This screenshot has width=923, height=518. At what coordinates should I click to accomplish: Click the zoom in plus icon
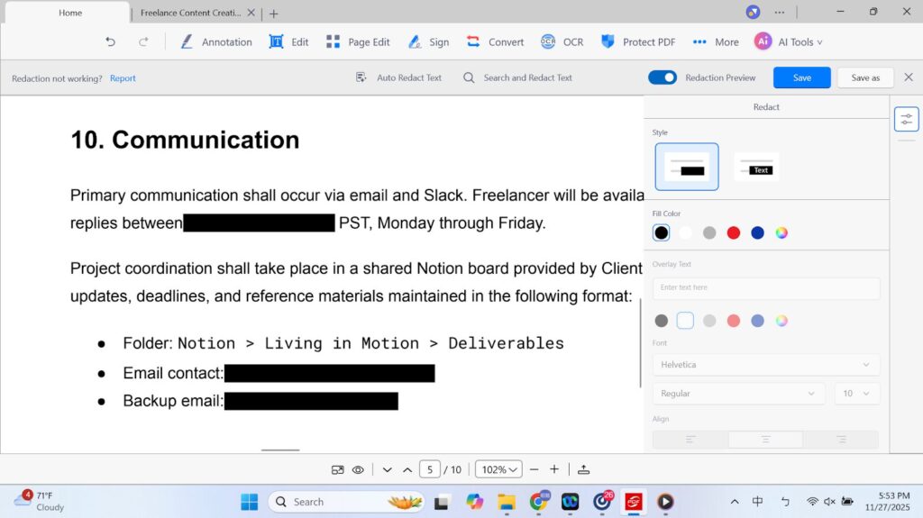coord(554,469)
